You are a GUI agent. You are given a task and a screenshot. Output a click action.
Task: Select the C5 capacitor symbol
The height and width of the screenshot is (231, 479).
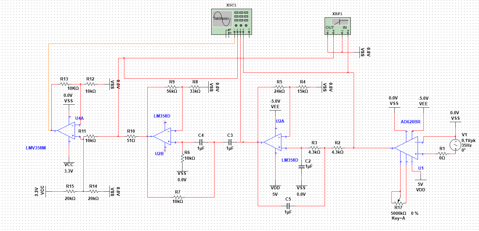tap(288, 206)
